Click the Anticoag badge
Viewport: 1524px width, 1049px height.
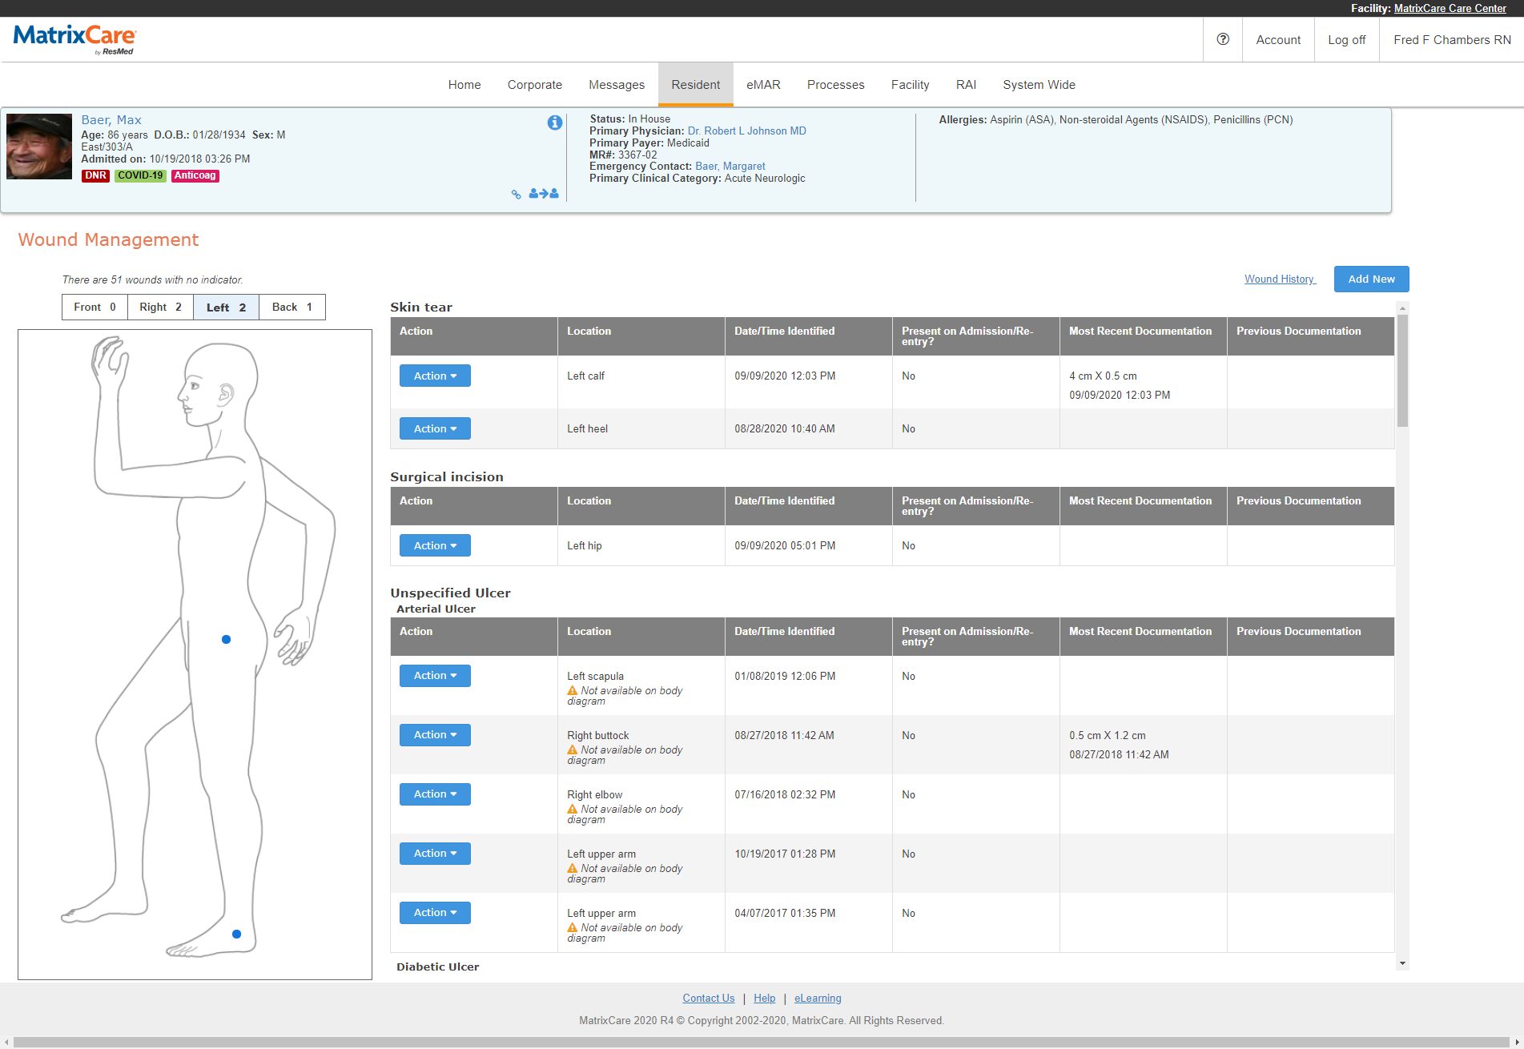pyautogui.click(x=195, y=175)
